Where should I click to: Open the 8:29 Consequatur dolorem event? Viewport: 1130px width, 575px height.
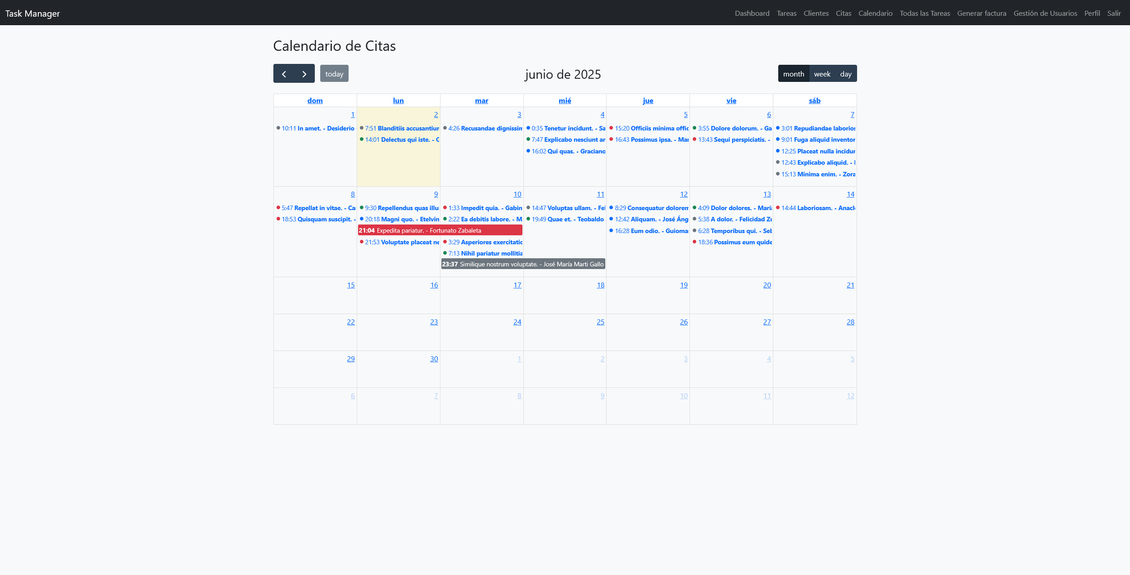[649, 208]
